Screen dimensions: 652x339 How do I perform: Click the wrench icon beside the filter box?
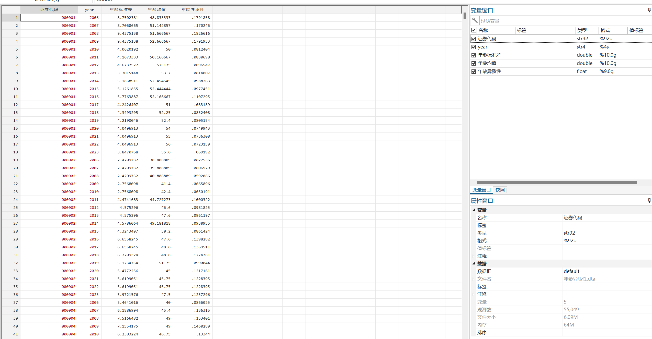(x=475, y=20)
